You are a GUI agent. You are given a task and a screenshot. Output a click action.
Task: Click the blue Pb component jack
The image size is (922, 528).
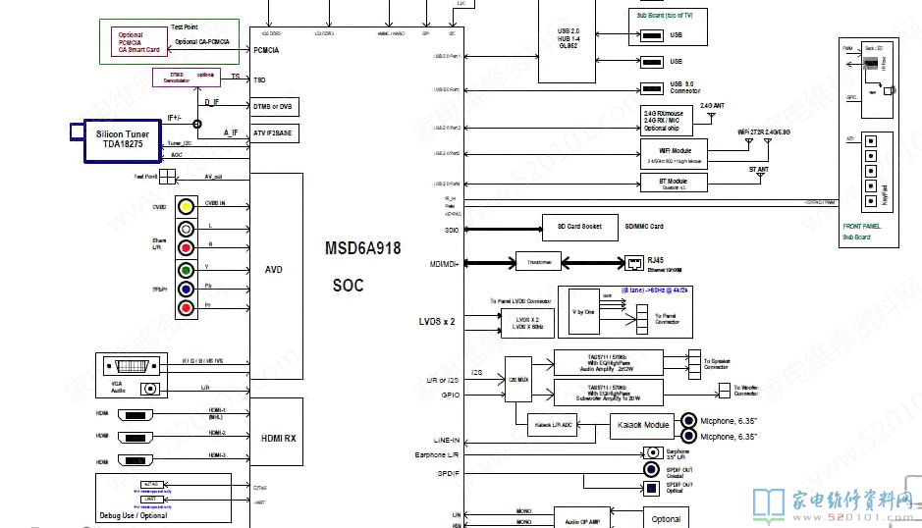(185, 290)
